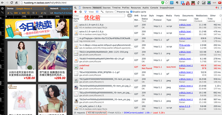Image resolution: width=222 pixels, height=115 pixels.
Task: Uncheck the Disable cache checkbox
Action: point(131,12)
